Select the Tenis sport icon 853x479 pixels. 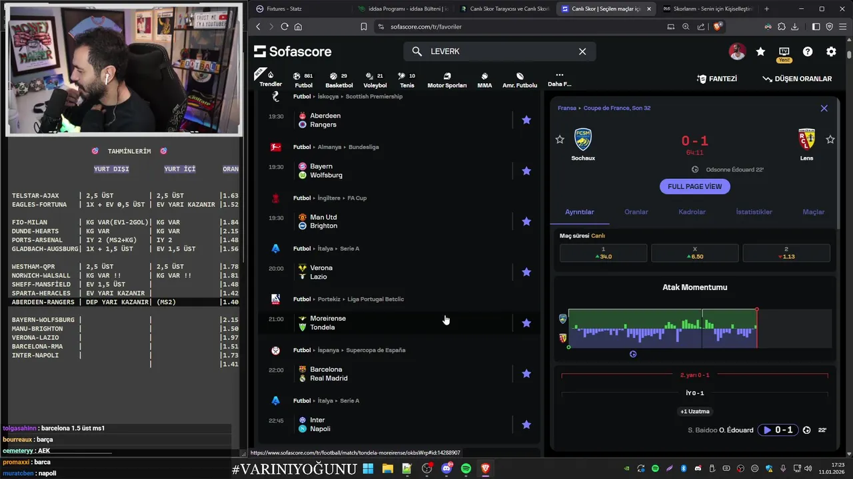[407, 80]
